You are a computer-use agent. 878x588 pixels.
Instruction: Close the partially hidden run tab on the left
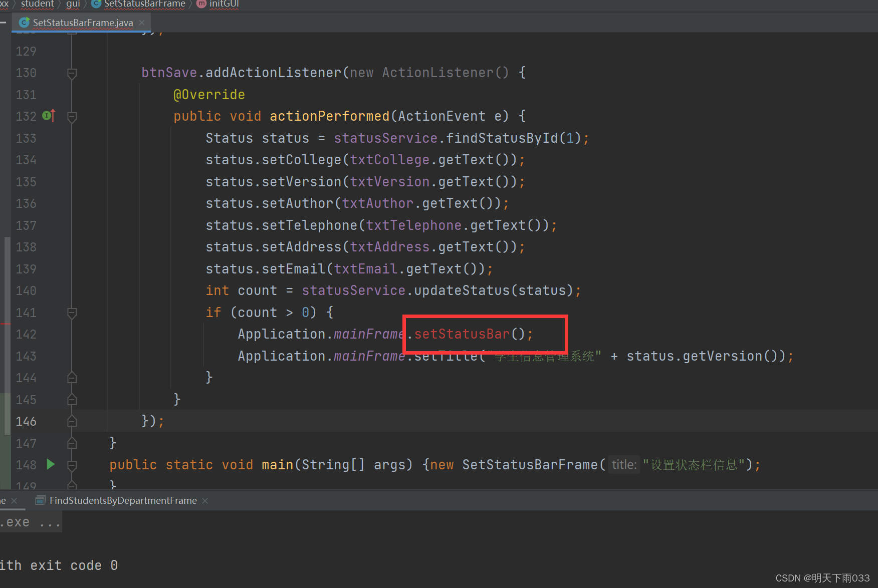(x=14, y=501)
